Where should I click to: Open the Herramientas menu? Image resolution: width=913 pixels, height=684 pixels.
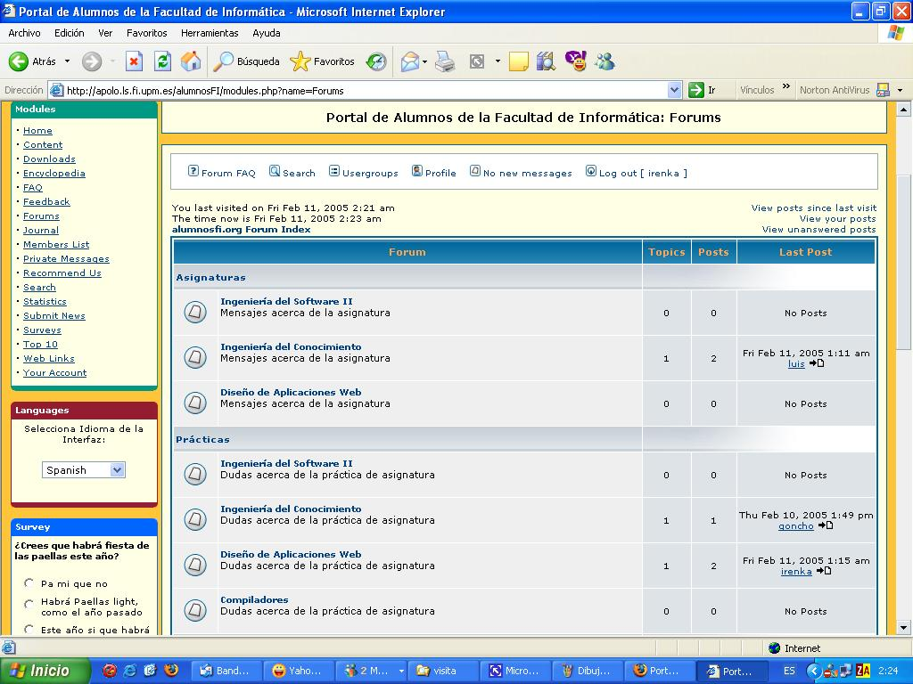pyautogui.click(x=210, y=33)
